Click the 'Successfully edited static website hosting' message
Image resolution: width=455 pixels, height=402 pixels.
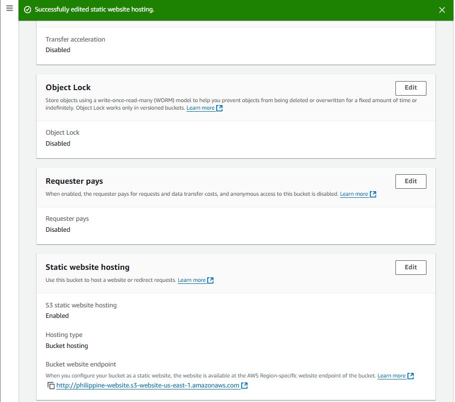point(94,10)
